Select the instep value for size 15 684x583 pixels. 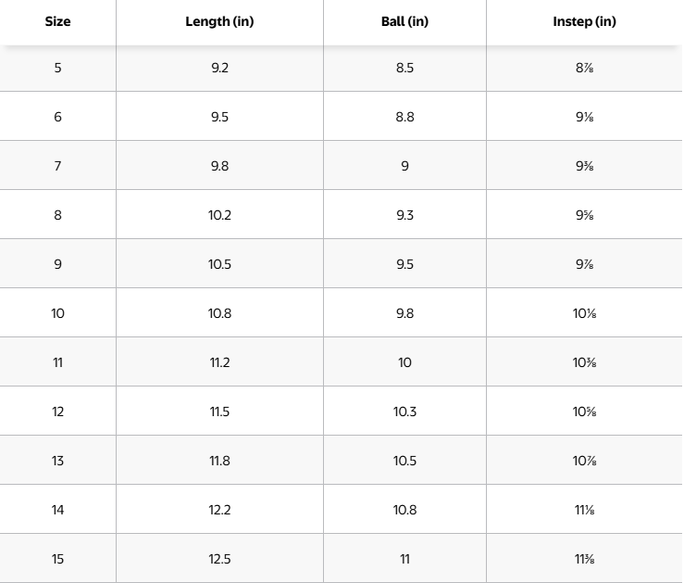pos(584,559)
